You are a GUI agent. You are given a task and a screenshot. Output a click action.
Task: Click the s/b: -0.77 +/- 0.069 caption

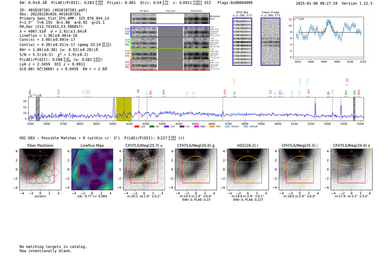92,196
